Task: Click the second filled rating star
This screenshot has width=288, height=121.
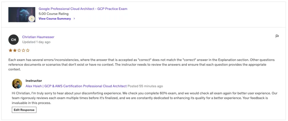Action: click(15, 50)
